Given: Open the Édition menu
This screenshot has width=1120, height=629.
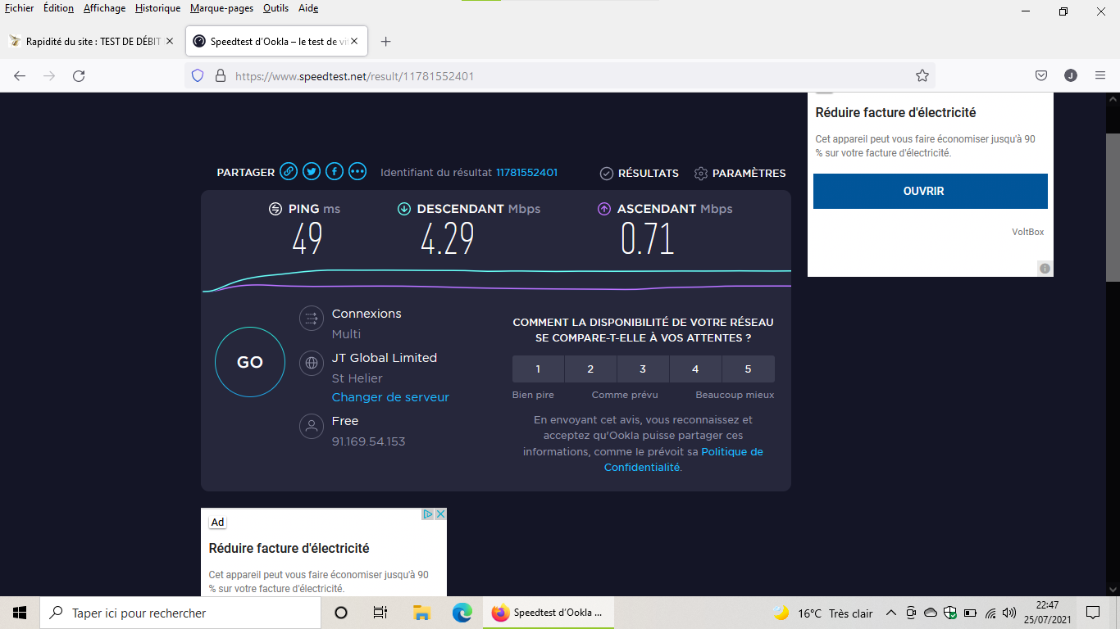Looking at the screenshot, I should tap(58, 8).
